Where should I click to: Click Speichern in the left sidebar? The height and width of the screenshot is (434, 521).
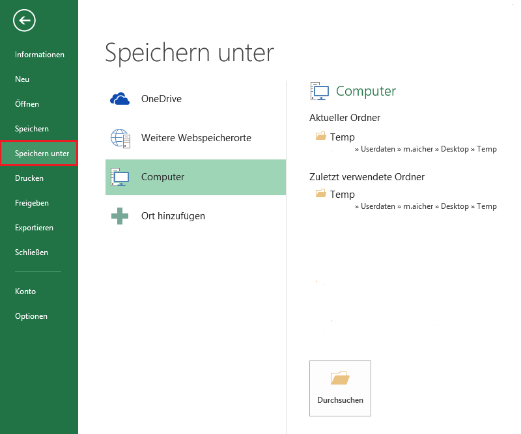coord(32,129)
